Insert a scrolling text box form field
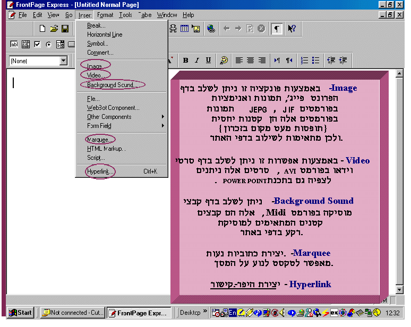Viewport: 411px width, 327px height. click(x=25, y=44)
